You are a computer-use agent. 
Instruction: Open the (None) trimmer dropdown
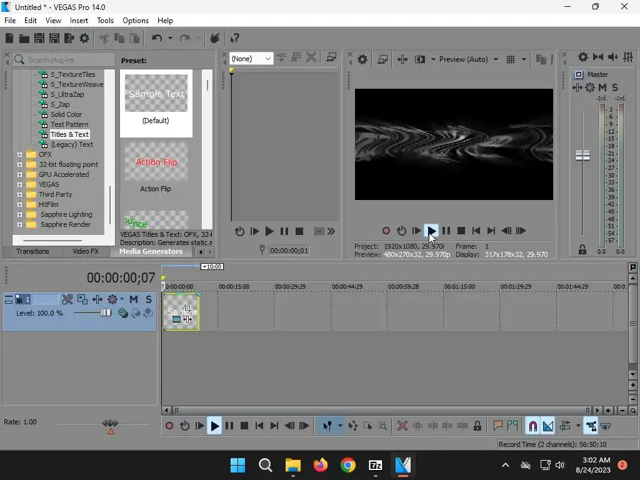pos(251,59)
